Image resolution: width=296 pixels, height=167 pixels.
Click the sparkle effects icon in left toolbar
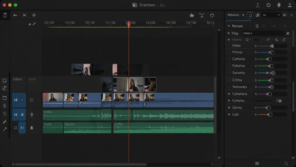[x=5, y=114]
